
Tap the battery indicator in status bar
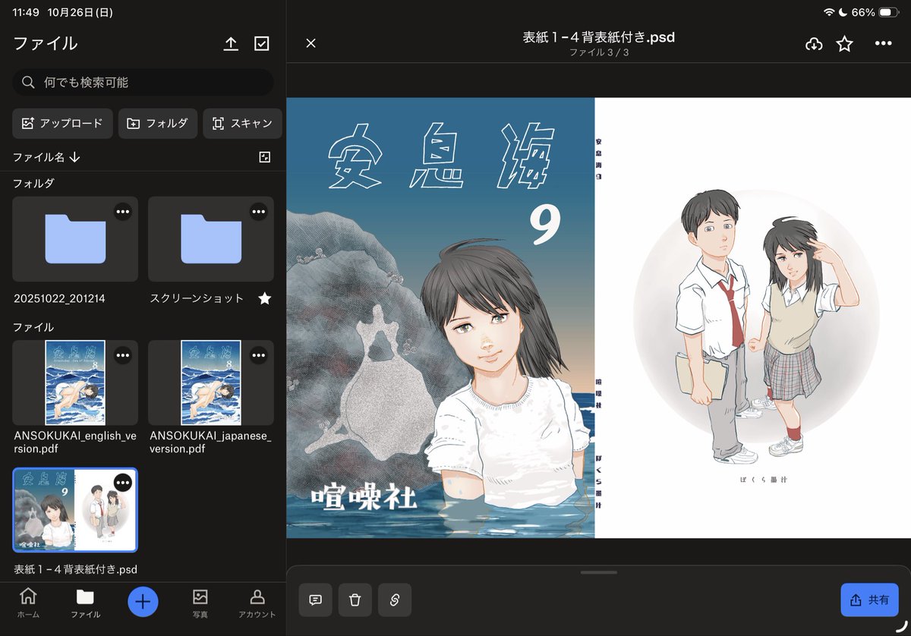click(x=890, y=12)
